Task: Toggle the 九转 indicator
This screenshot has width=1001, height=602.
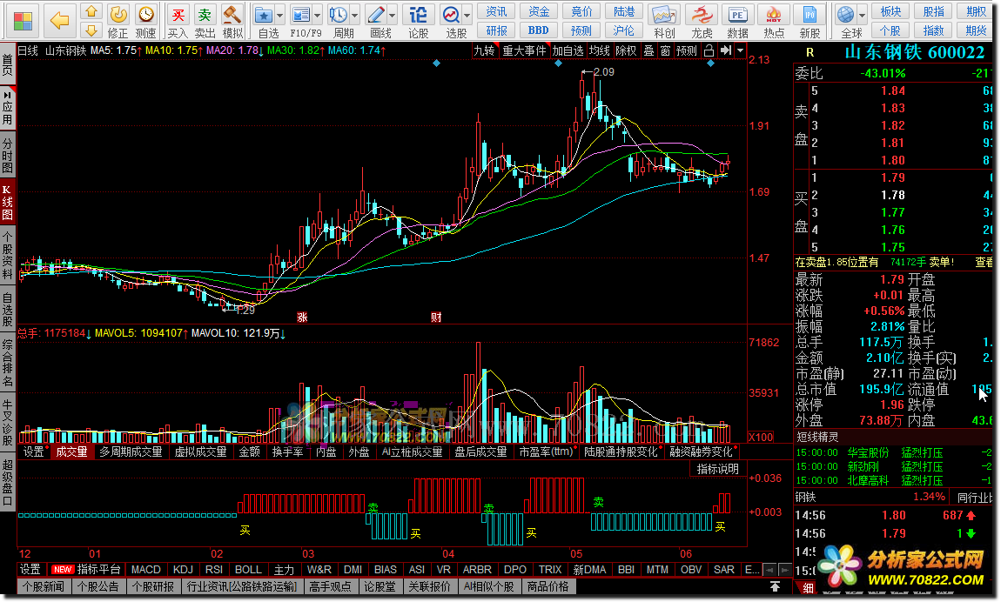Action: [x=485, y=50]
